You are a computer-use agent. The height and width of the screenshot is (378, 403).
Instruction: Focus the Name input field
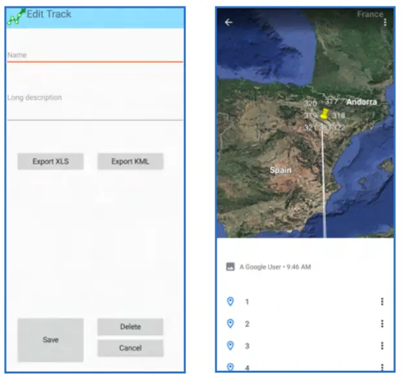click(95, 55)
